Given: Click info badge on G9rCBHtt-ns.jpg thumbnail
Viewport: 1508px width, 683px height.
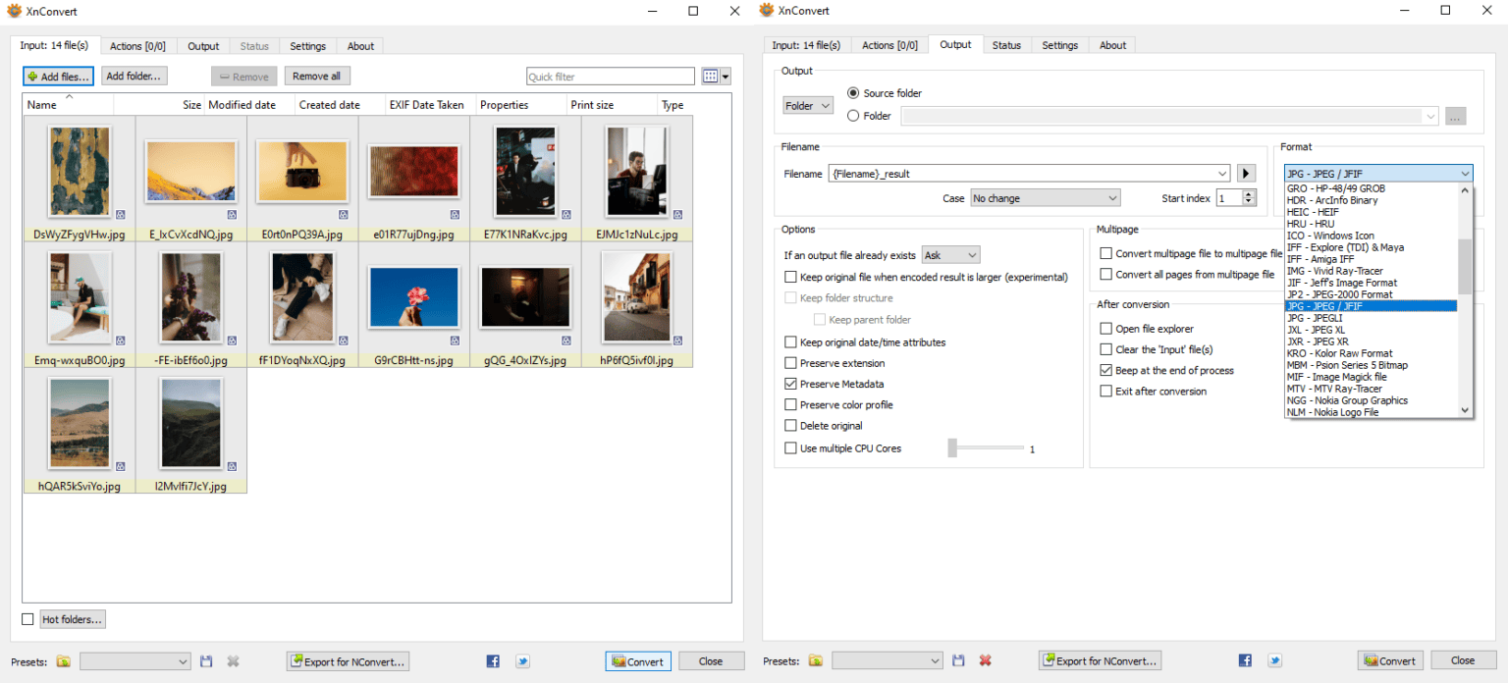Looking at the screenshot, I should click(456, 340).
